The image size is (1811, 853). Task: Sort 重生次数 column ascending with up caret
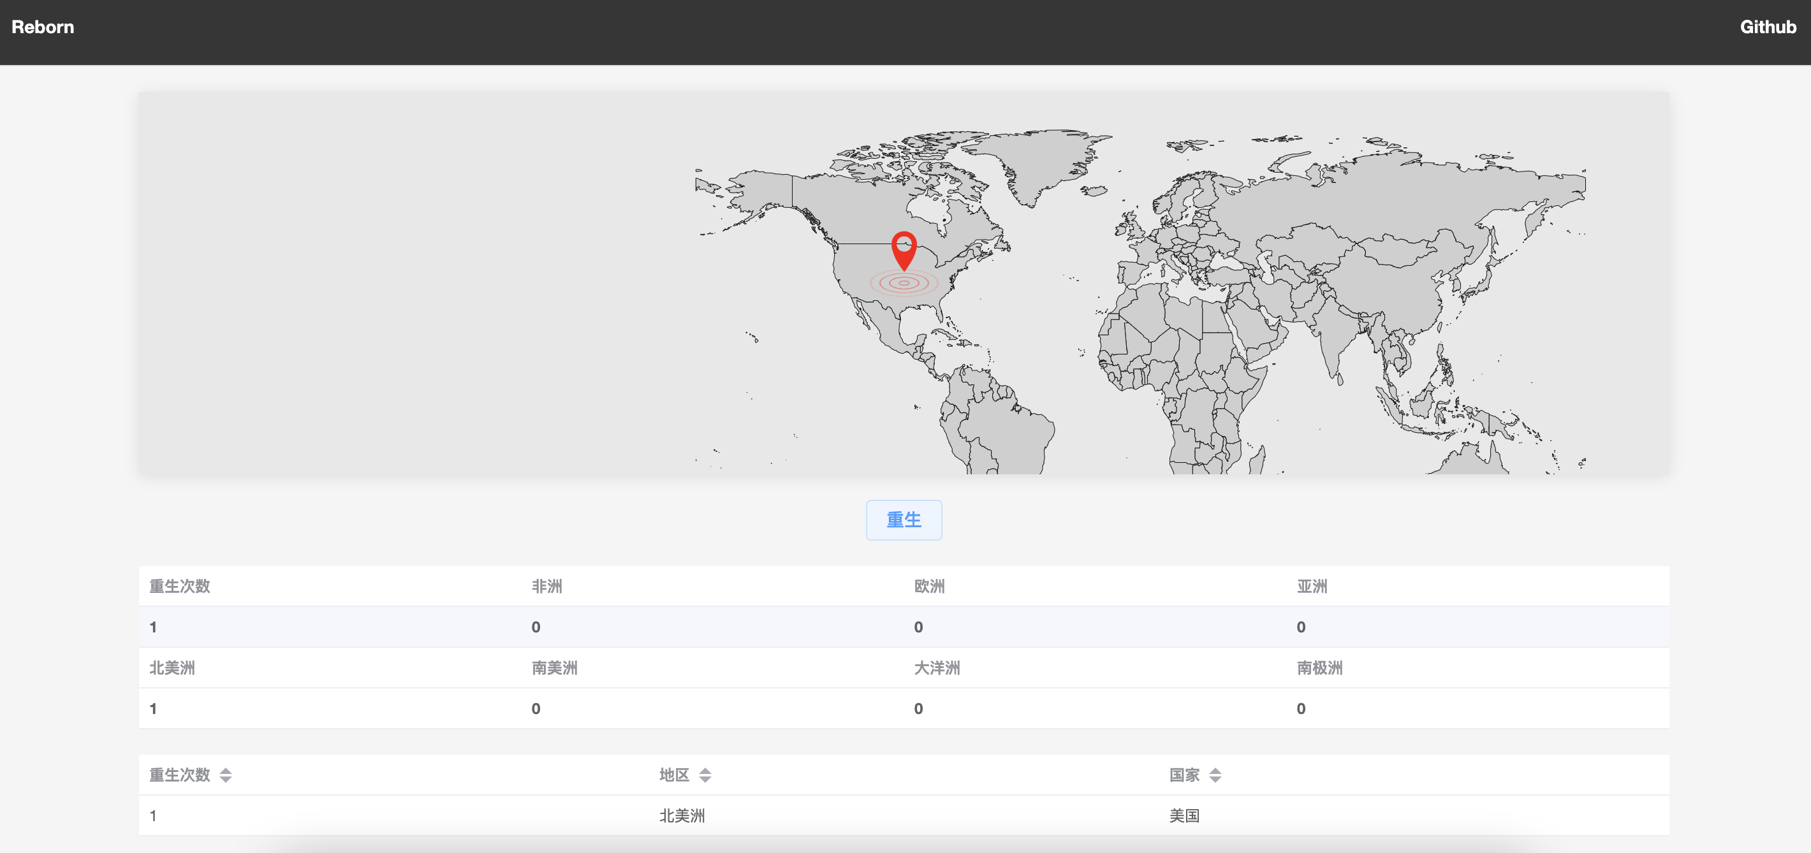[x=226, y=771]
